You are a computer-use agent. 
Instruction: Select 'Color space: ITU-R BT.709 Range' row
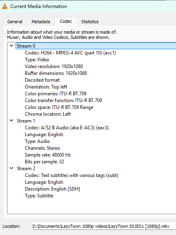pos(59,107)
